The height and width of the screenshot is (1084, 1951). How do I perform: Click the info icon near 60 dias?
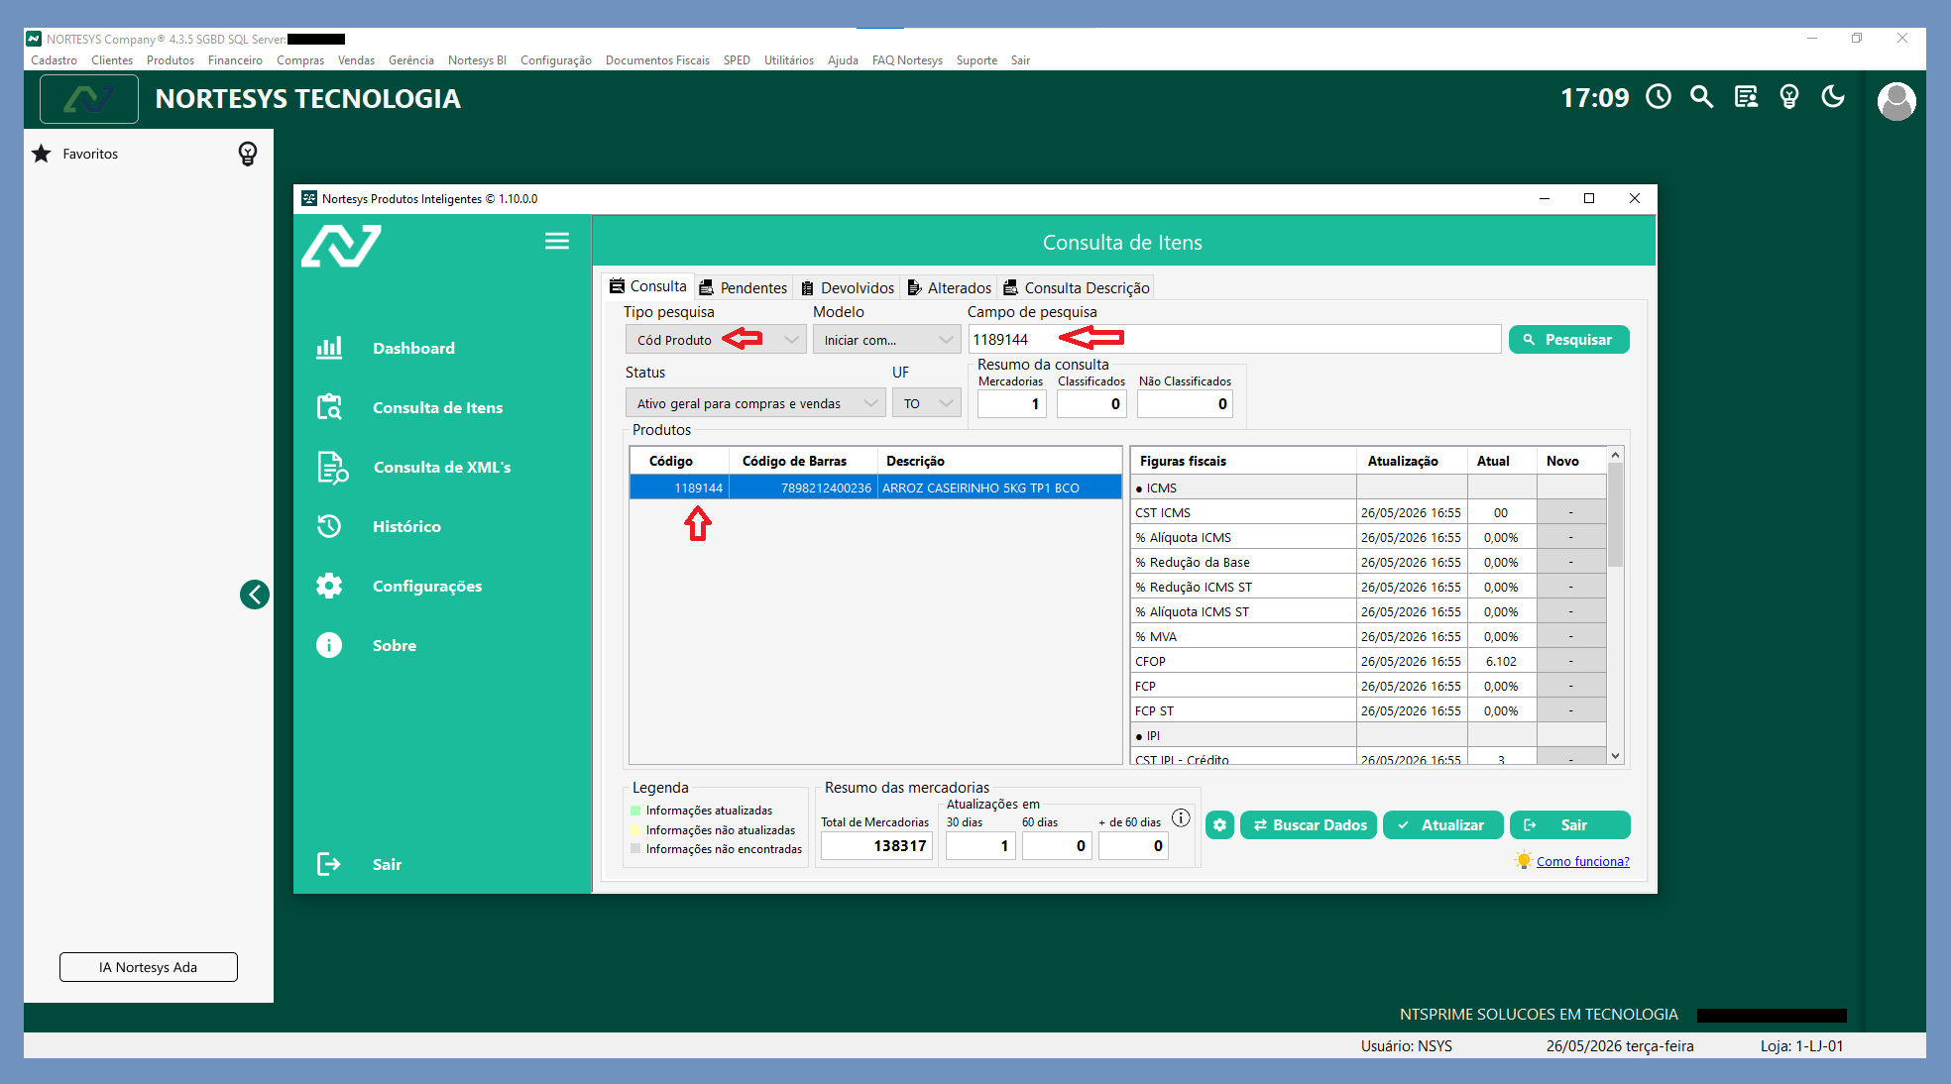[1181, 818]
